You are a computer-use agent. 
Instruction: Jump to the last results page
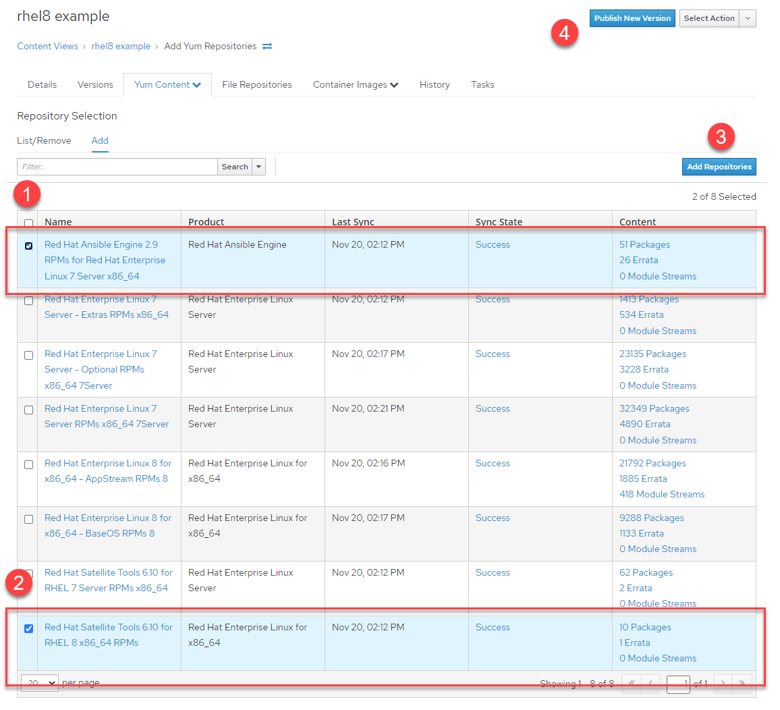tap(742, 683)
